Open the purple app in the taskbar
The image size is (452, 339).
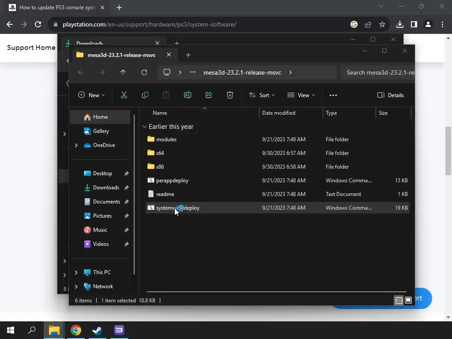click(119, 330)
